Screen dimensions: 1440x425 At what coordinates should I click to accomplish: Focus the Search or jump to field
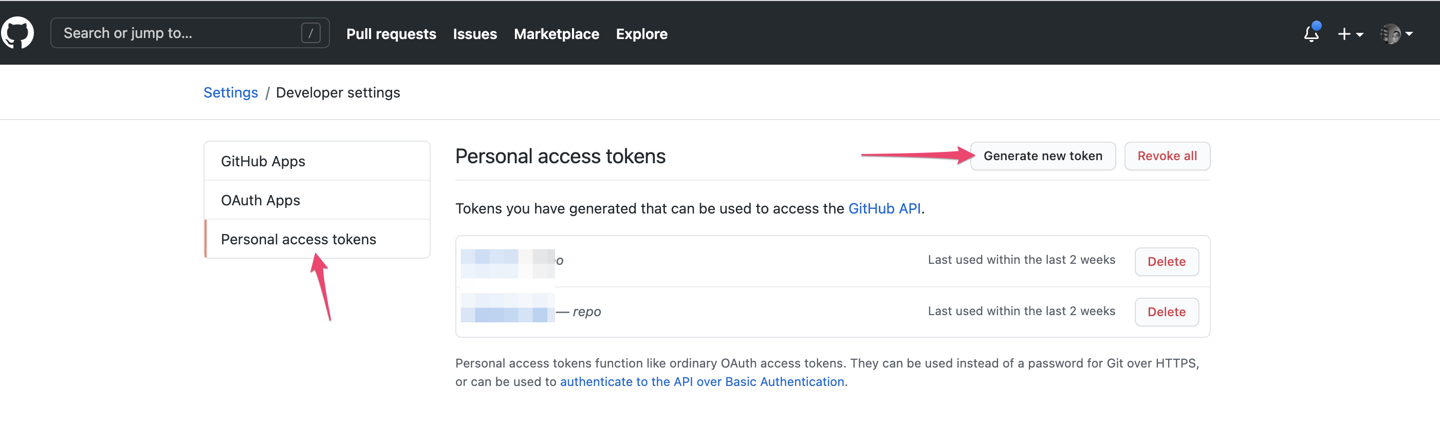click(190, 33)
